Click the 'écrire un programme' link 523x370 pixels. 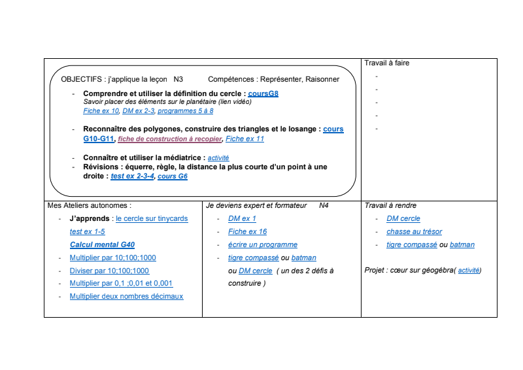pos(262,244)
